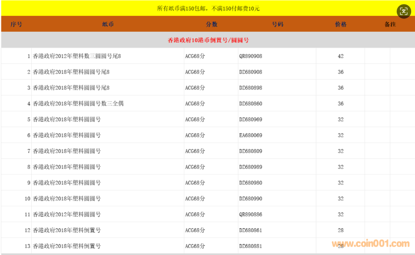Click the banknote name ending 圆圆号数三全偶

pyautogui.click(x=78, y=104)
